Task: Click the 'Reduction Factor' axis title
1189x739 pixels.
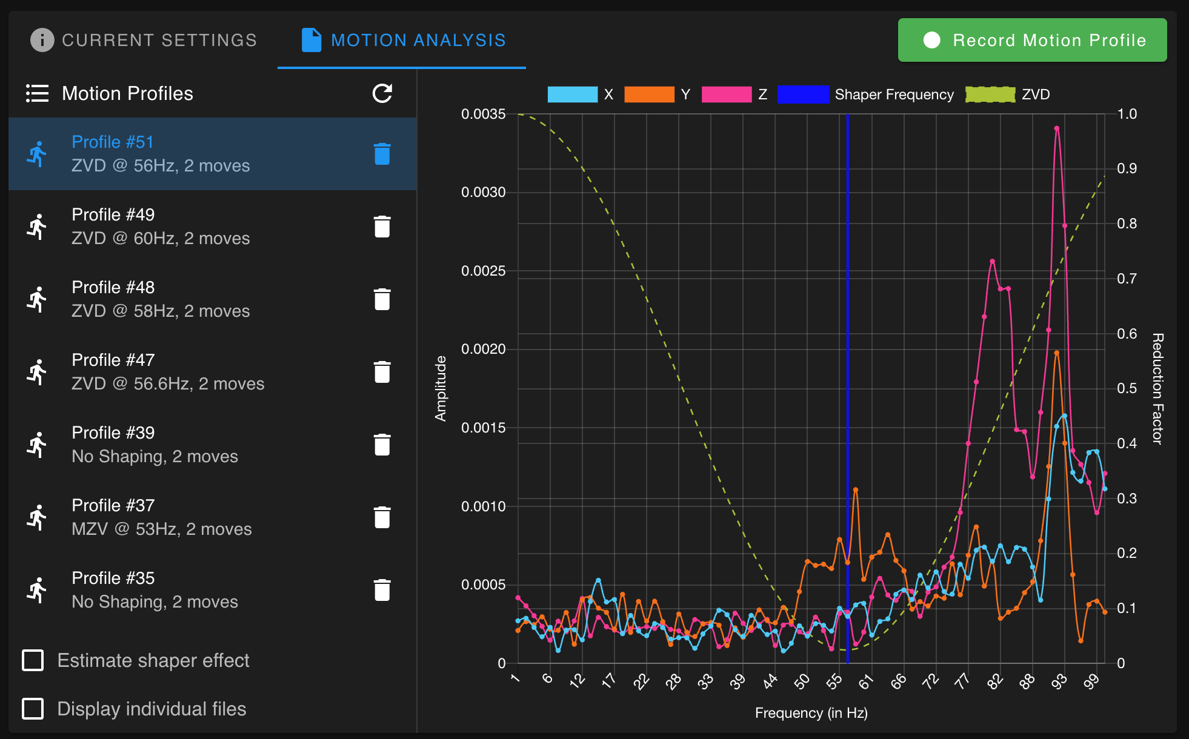Action: tap(1157, 388)
